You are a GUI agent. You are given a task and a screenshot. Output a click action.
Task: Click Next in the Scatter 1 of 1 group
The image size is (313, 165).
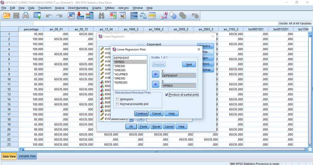(189, 64)
